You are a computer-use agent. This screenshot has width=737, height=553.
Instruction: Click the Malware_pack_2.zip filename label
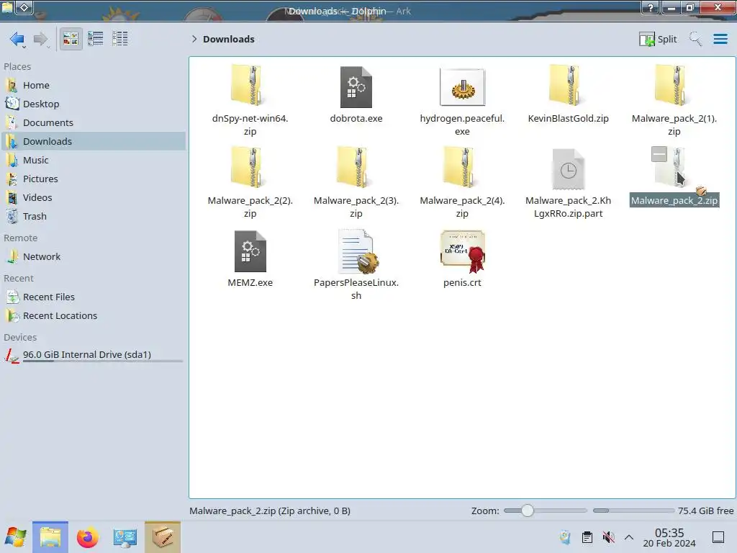[x=674, y=201]
